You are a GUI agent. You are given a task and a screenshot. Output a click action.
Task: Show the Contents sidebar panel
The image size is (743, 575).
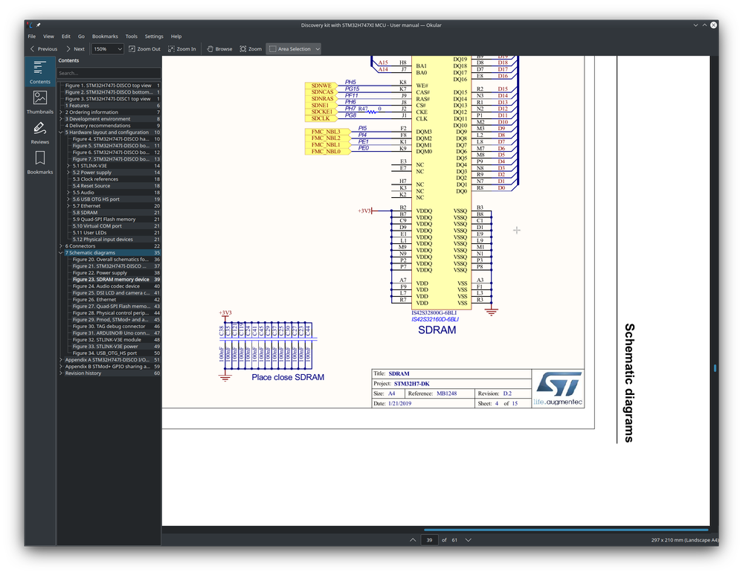click(x=40, y=72)
